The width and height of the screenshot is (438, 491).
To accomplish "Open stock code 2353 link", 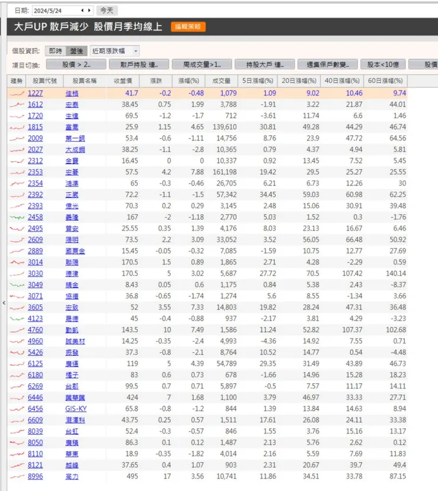I will click(36, 172).
